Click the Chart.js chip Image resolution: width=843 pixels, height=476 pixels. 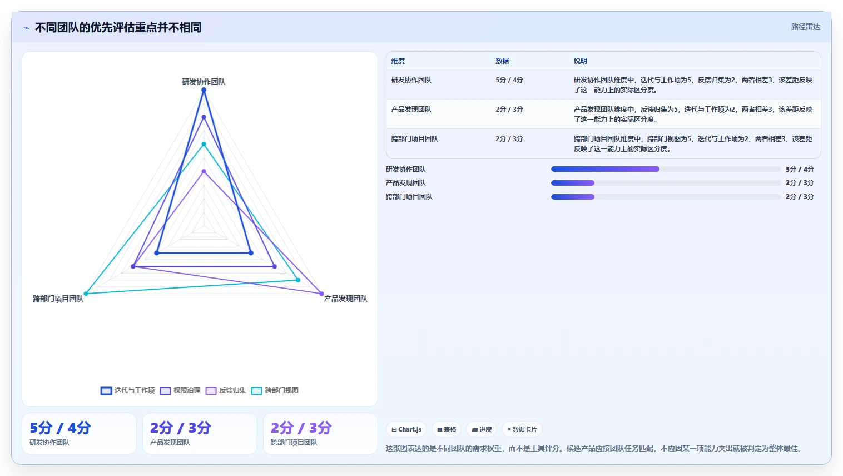pyautogui.click(x=406, y=429)
